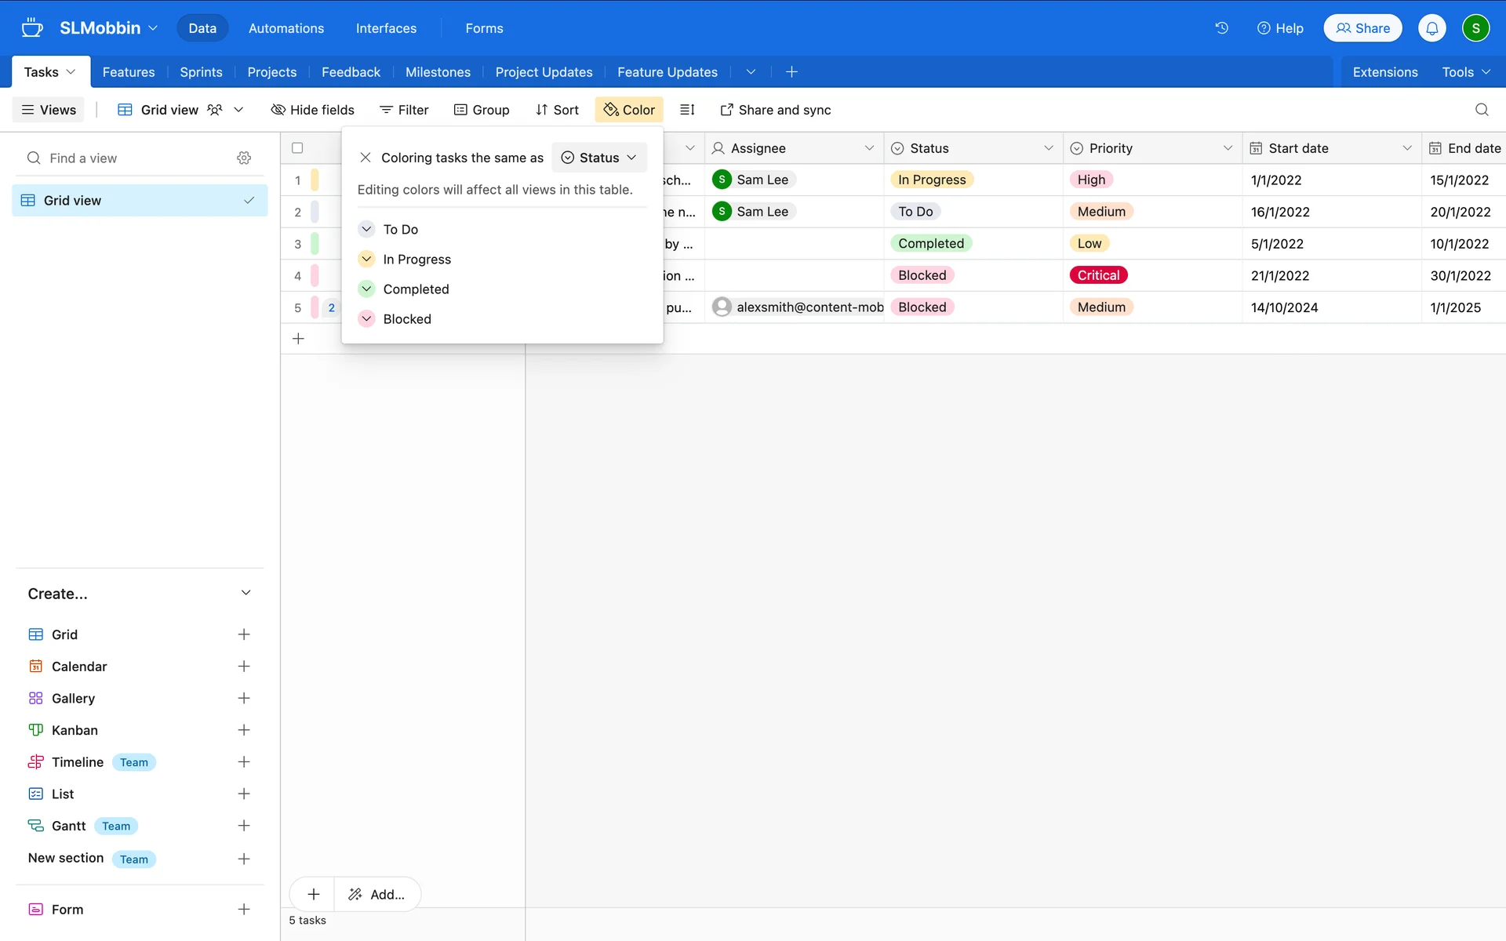Collapse the Create section chevron
The height and width of the screenshot is (941, 1506).
(246, 593)
